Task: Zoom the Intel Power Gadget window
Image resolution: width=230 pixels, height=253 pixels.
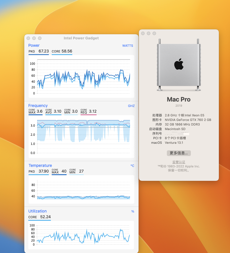Action: coord(40,38)
